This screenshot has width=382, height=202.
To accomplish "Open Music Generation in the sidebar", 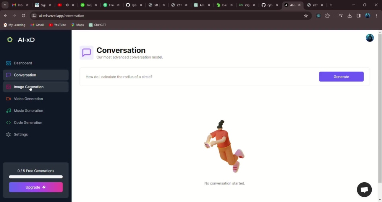I will point(36,111).
